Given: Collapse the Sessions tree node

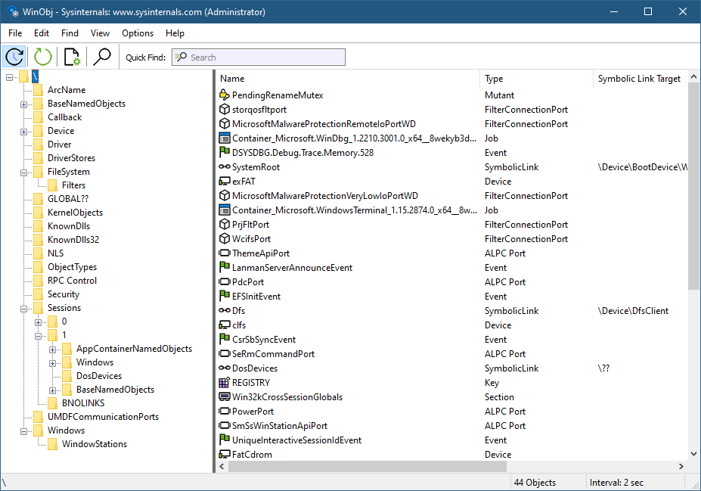Looking at the screenshot, I should click(24, 308).
